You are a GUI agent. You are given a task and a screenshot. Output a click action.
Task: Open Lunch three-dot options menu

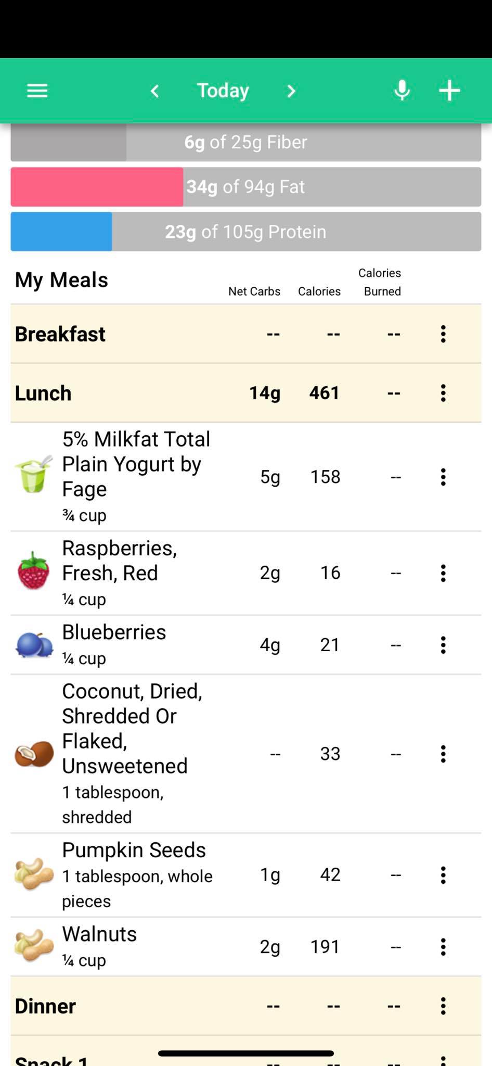[443, 393]
